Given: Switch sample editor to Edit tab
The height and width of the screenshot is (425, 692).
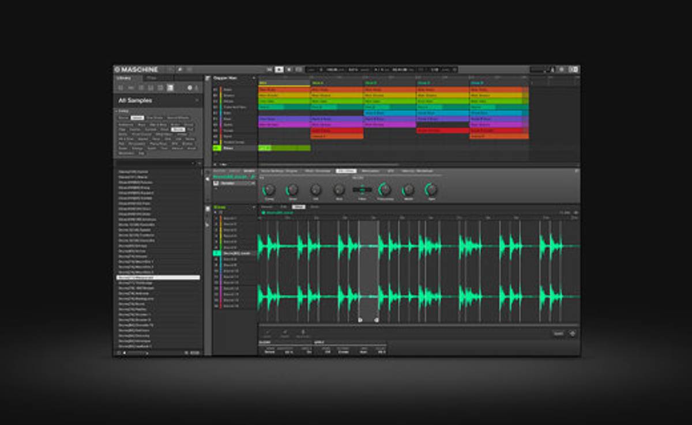Looking at the screenshot, I should tap(283, 207).
